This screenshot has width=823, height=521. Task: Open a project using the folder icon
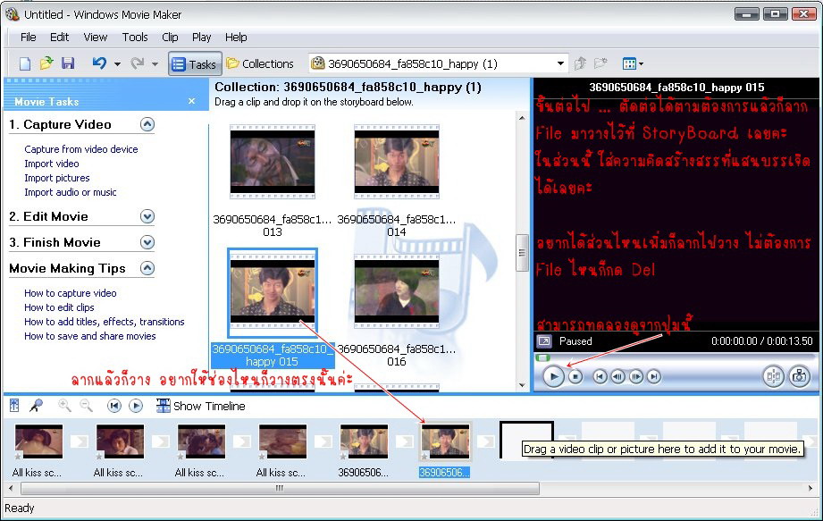click(x=46, y=63)
